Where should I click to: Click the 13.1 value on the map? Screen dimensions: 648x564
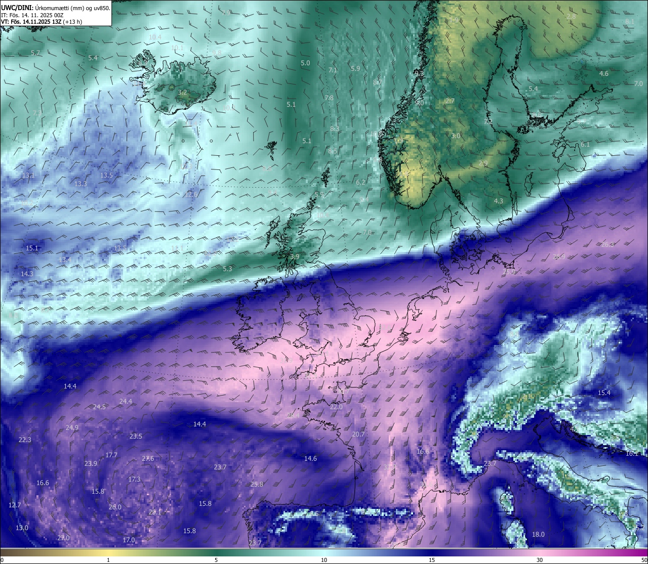(28, 176)
